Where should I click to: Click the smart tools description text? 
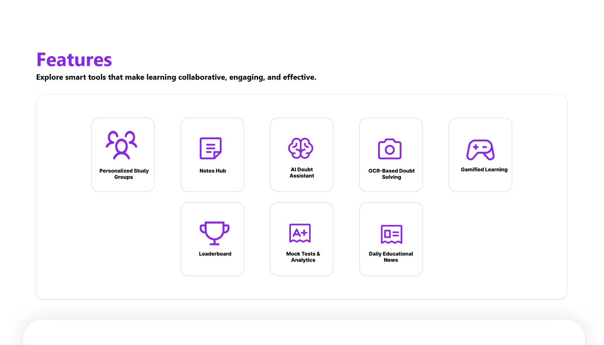click(176, 77)
